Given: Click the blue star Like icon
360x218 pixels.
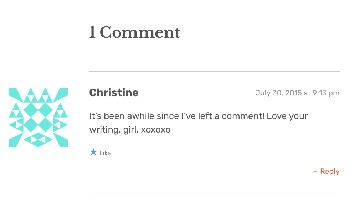Looking at the screenshot, I should (93, 152).
